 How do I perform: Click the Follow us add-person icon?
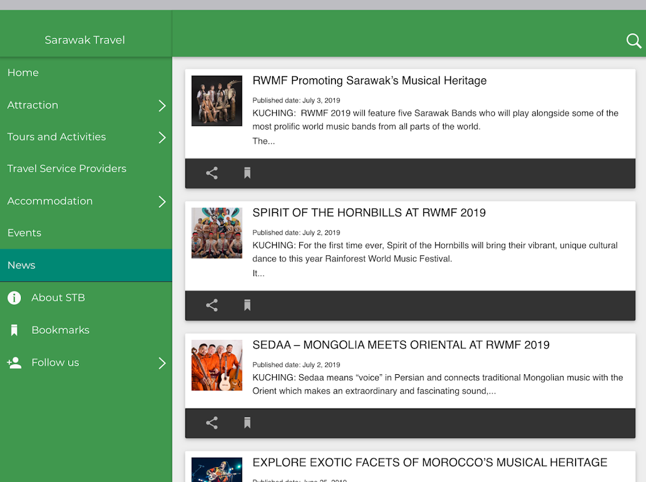[x=14, y=363]
